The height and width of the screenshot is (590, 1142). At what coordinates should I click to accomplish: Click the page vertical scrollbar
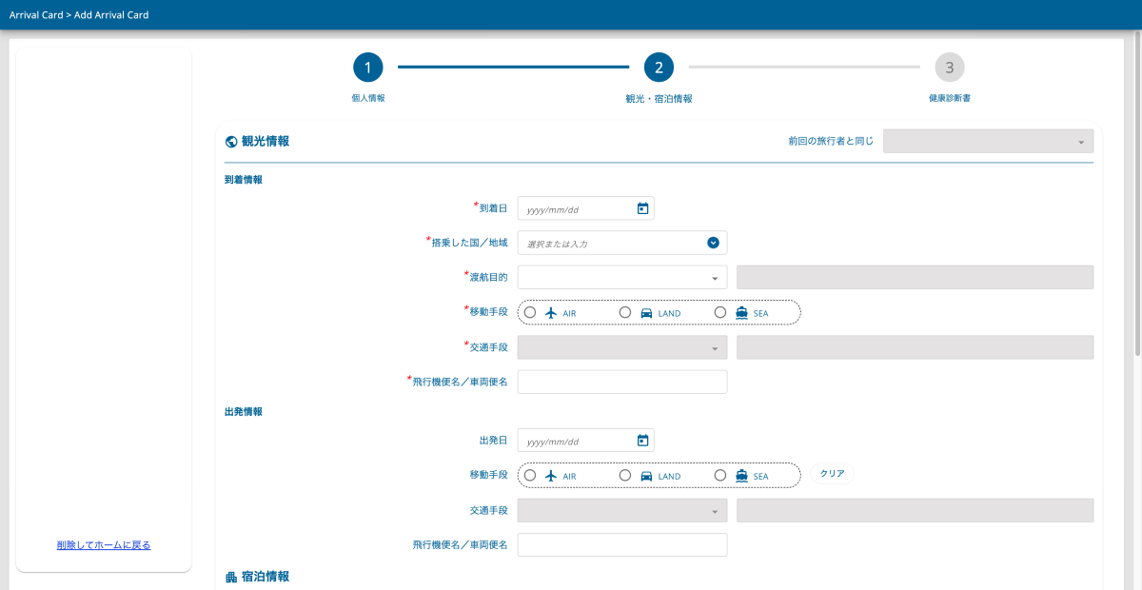click(x=1136, y=190)
